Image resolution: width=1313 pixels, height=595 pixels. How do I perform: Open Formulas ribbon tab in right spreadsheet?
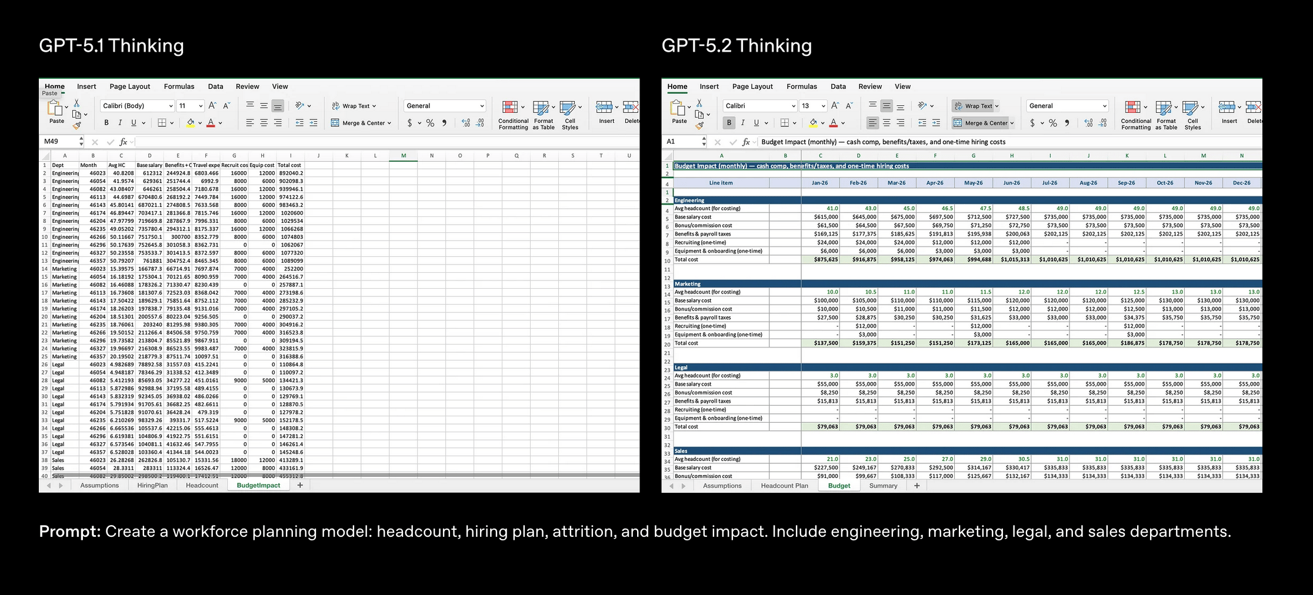pyautogui.click(x=801, y=86)
